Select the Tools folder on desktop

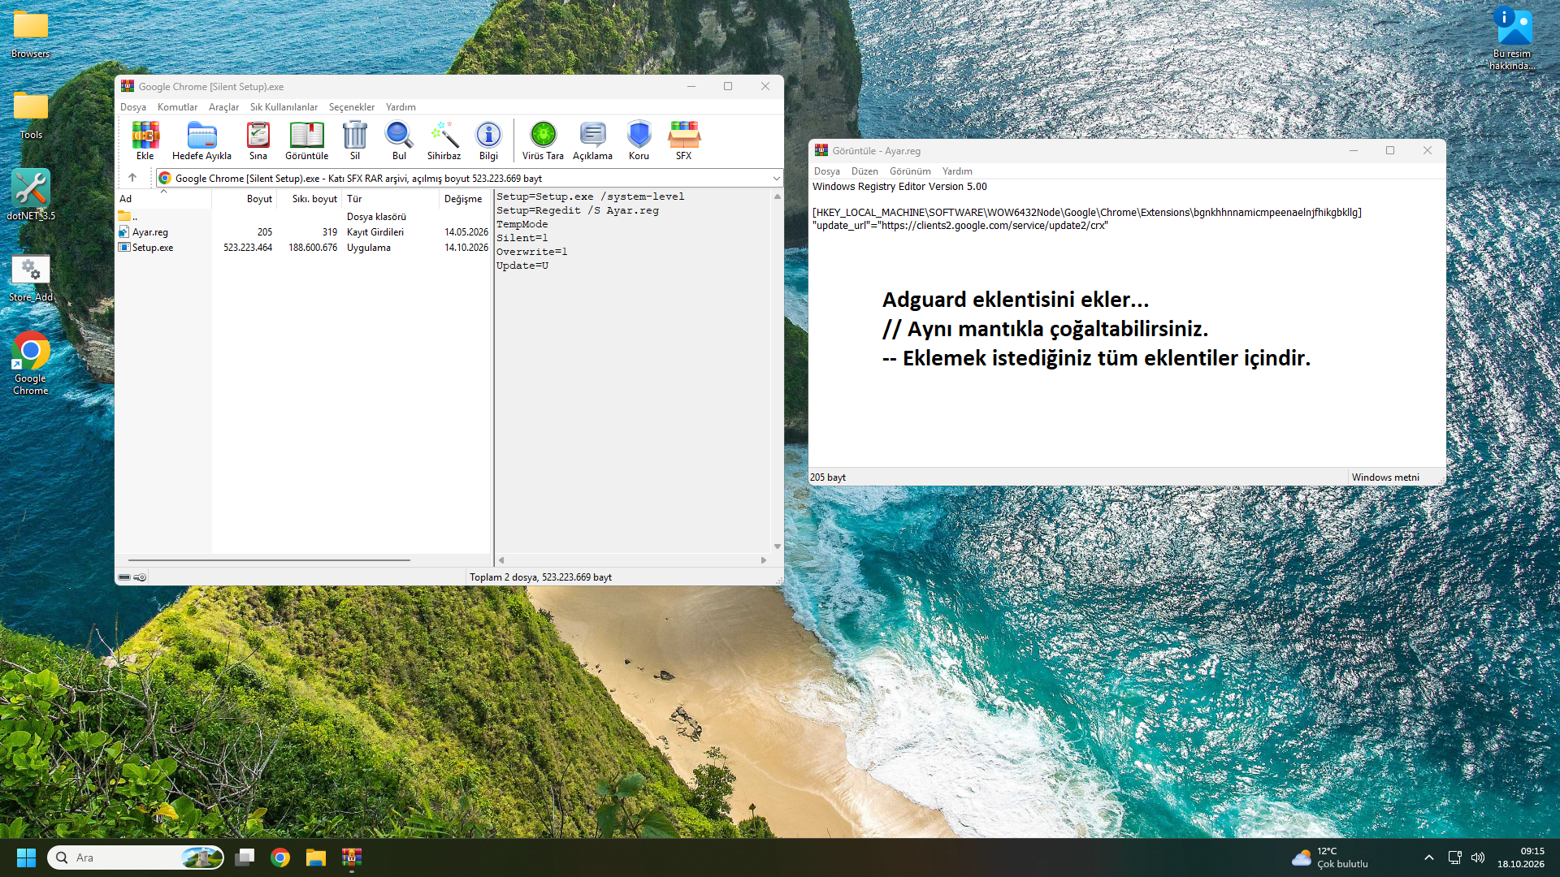(x=31, y=115)
